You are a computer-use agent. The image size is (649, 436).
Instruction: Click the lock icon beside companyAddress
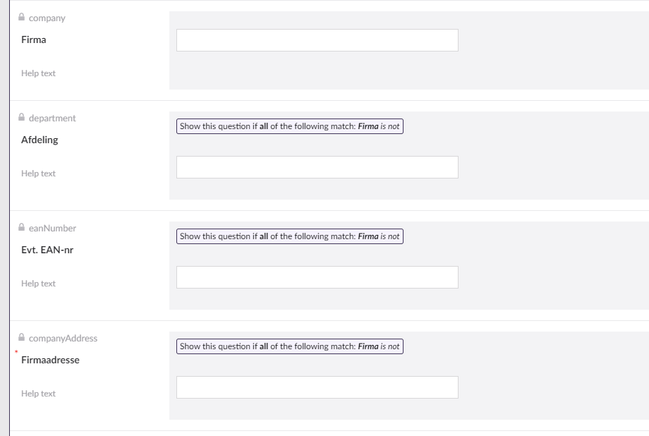pos(20,338)
